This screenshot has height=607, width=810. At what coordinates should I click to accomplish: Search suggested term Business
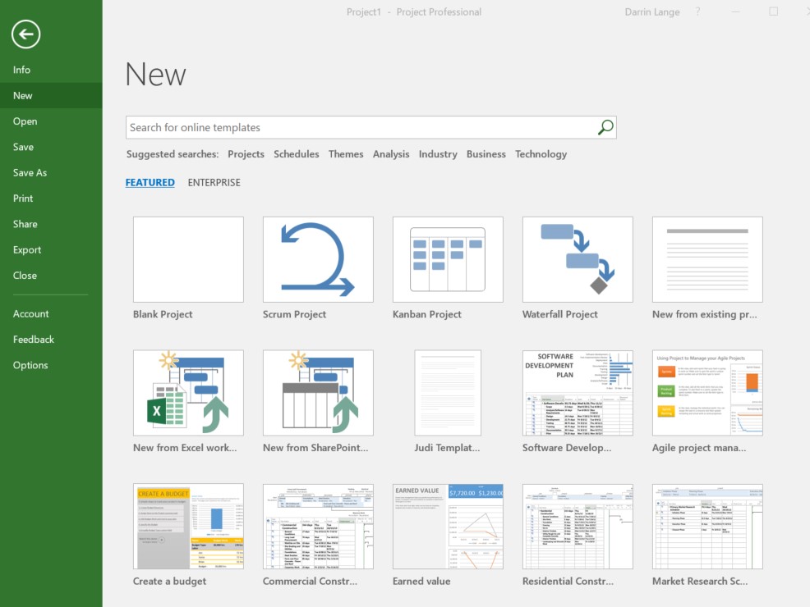(486, 154)
